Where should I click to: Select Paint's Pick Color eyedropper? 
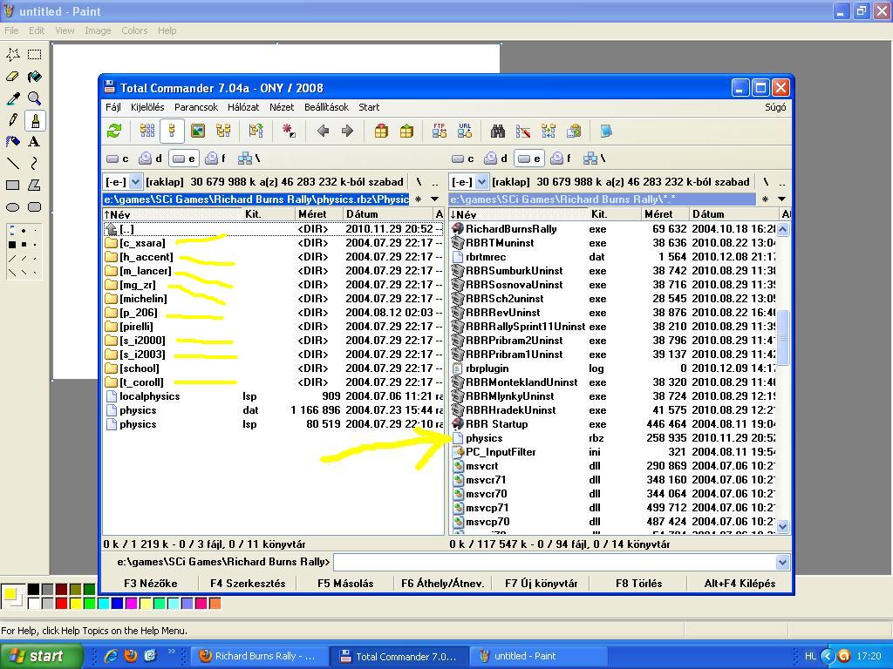pyautogui.click(x=12, y=98)
